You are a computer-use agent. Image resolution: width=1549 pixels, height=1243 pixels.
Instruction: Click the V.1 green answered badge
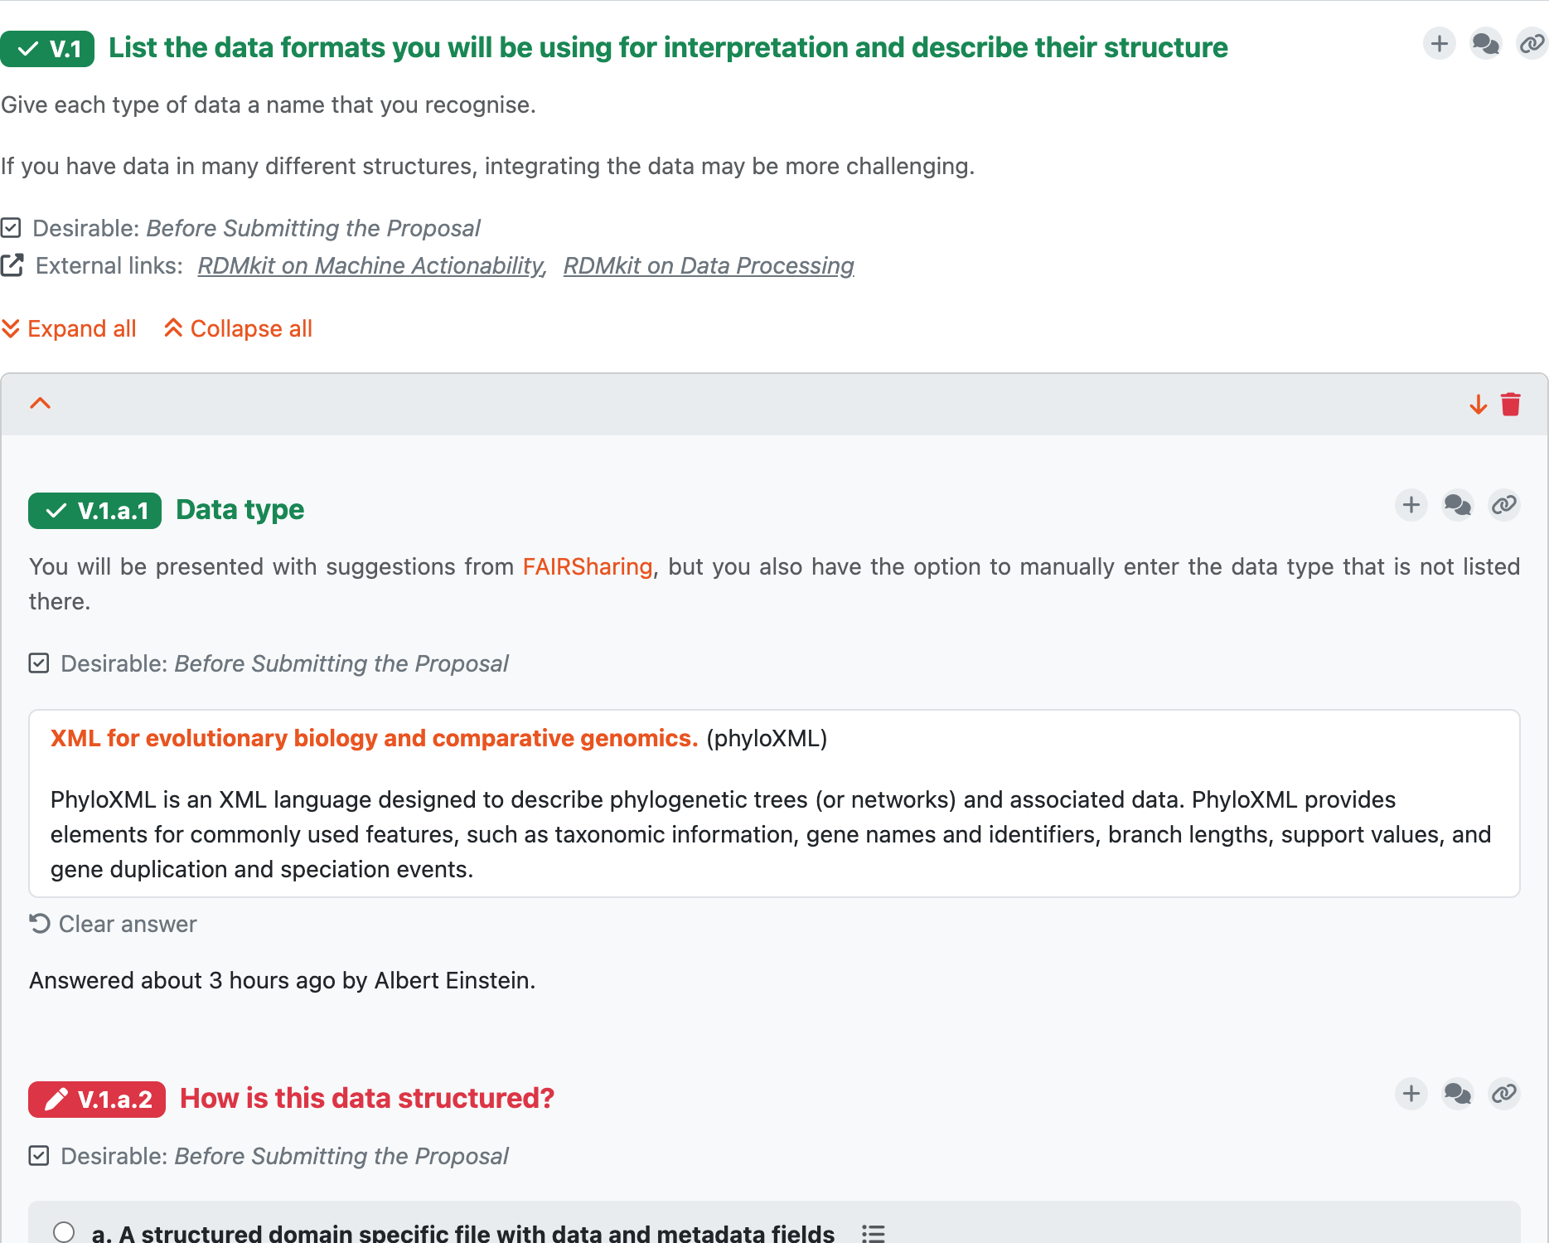coord(47,49)
